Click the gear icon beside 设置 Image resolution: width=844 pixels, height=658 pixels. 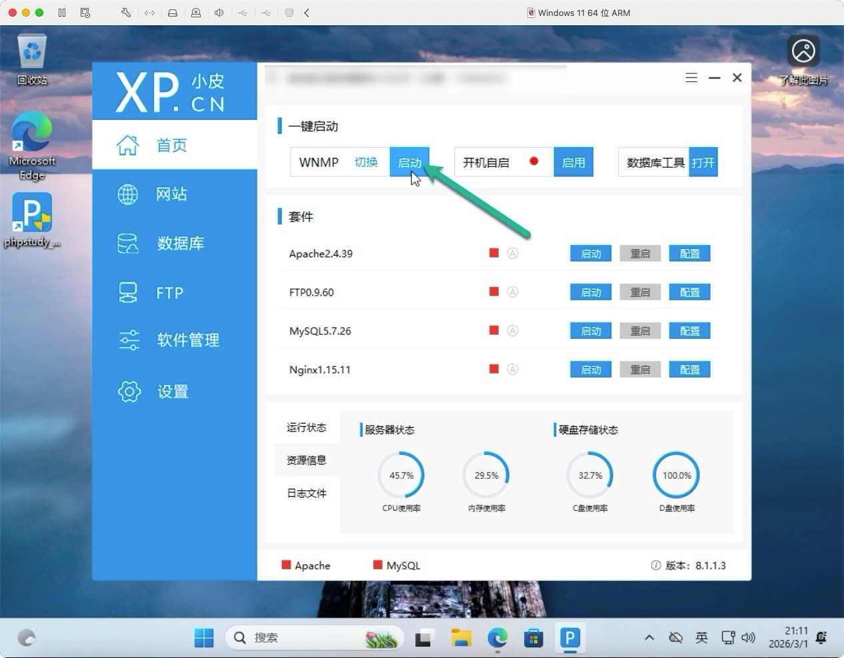129,391
